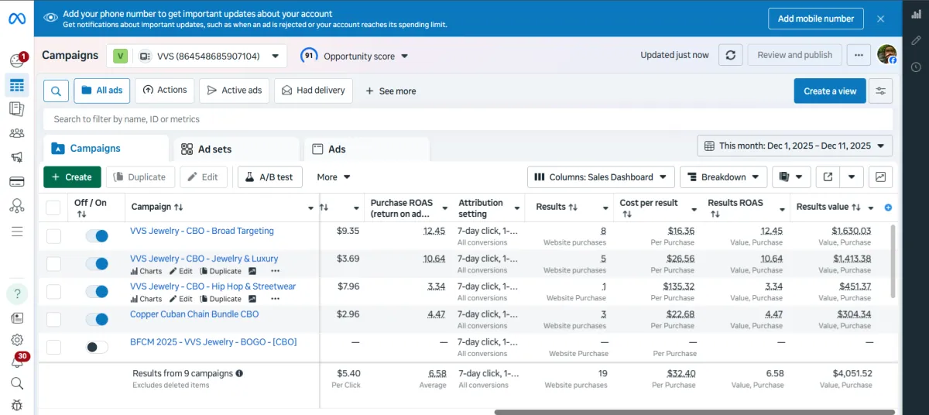
Task: Click the customize view sliders icon
Action: pyautogui.click(x=880, y=91)
